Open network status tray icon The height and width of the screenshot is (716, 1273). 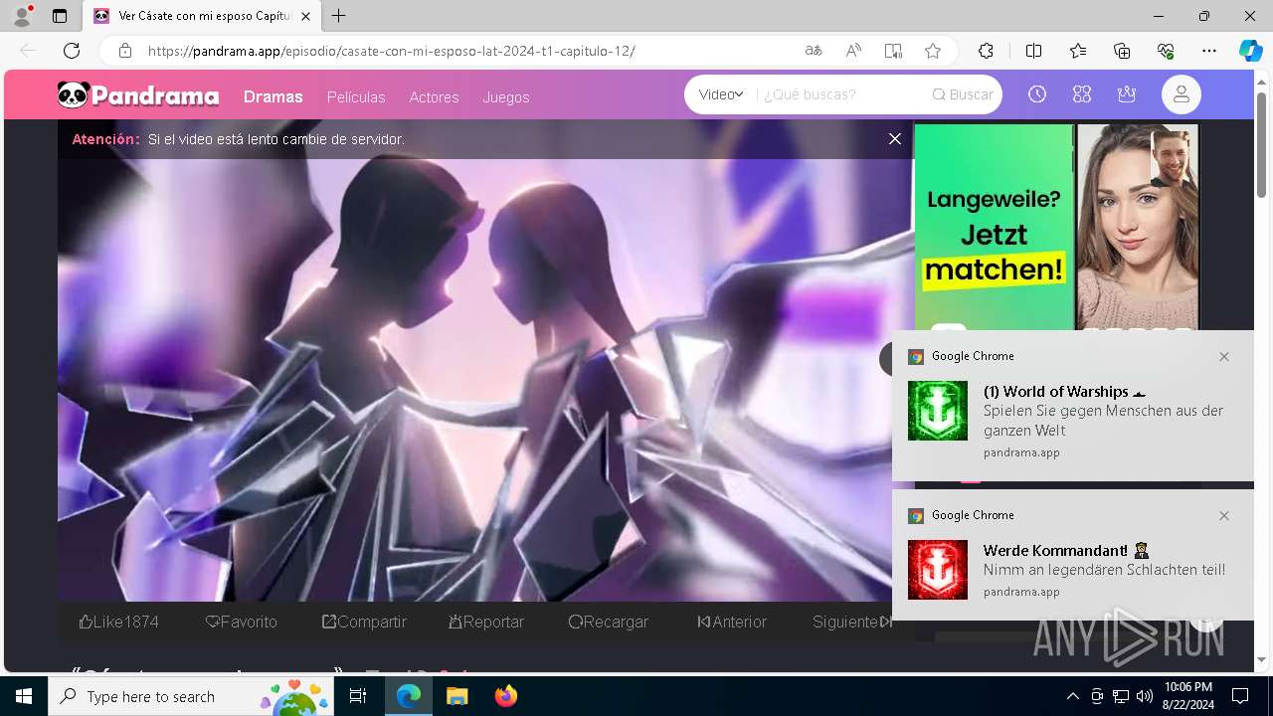click(1121, 696)
